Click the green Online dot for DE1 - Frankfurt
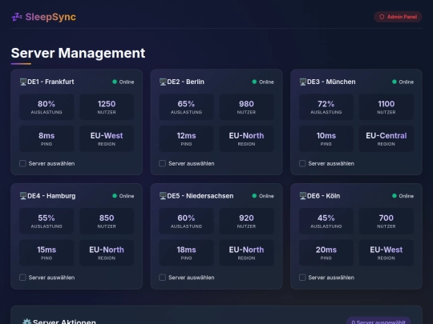The width and height of the screenshot is (433, 324). (x=115, y=82)
